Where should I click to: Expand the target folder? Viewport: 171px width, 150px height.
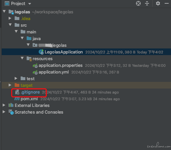click(x=10, y=85)
